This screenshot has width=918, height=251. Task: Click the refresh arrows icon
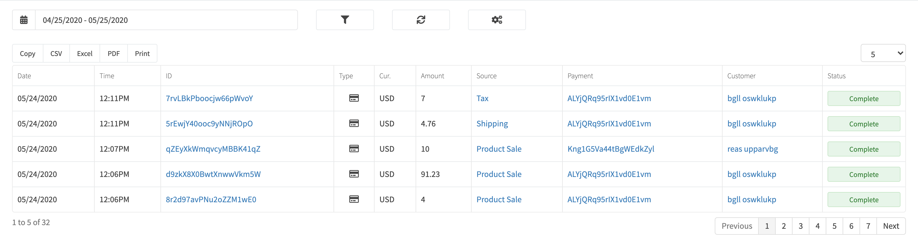tap(420, 20)
